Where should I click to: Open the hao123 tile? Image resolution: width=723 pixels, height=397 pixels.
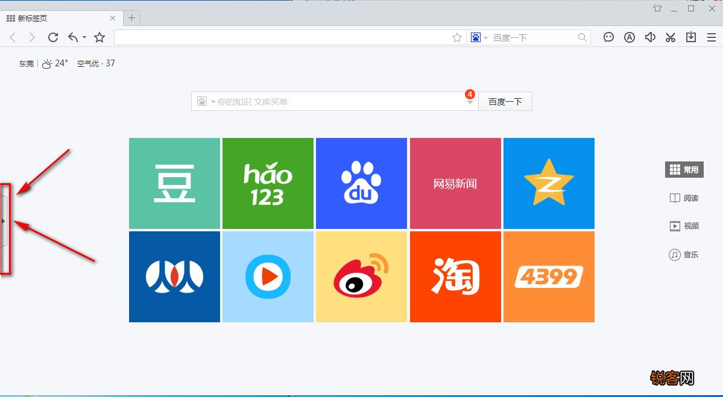click(268, 183)
